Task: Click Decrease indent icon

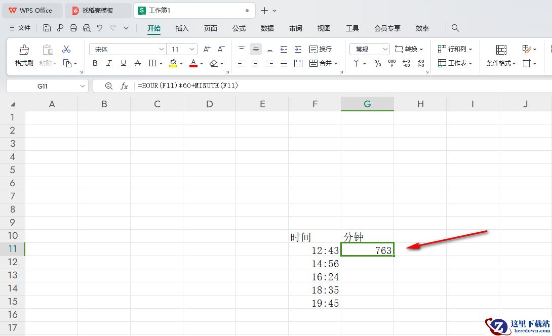Action: click(x=284, y=49)
